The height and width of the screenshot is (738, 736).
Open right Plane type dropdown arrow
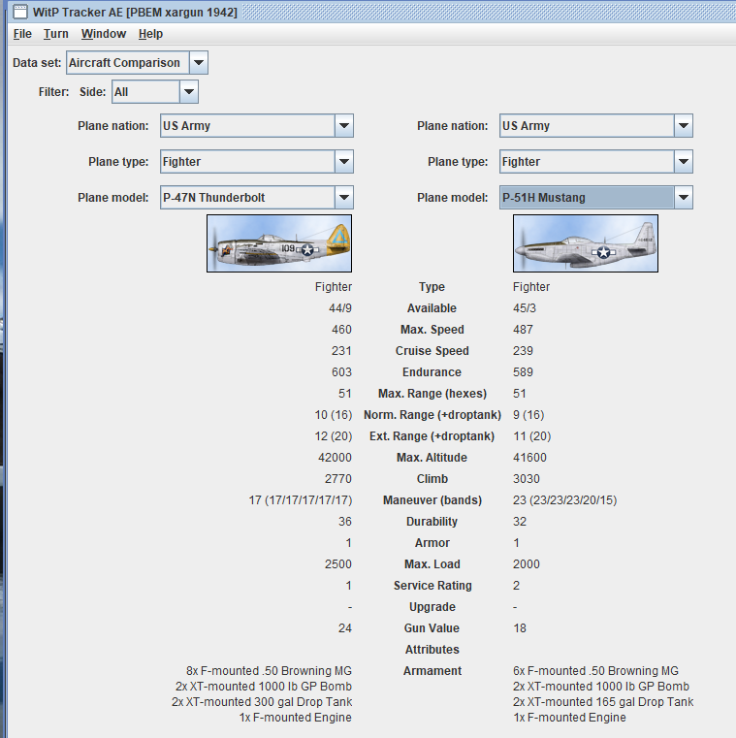coord(684,161)
